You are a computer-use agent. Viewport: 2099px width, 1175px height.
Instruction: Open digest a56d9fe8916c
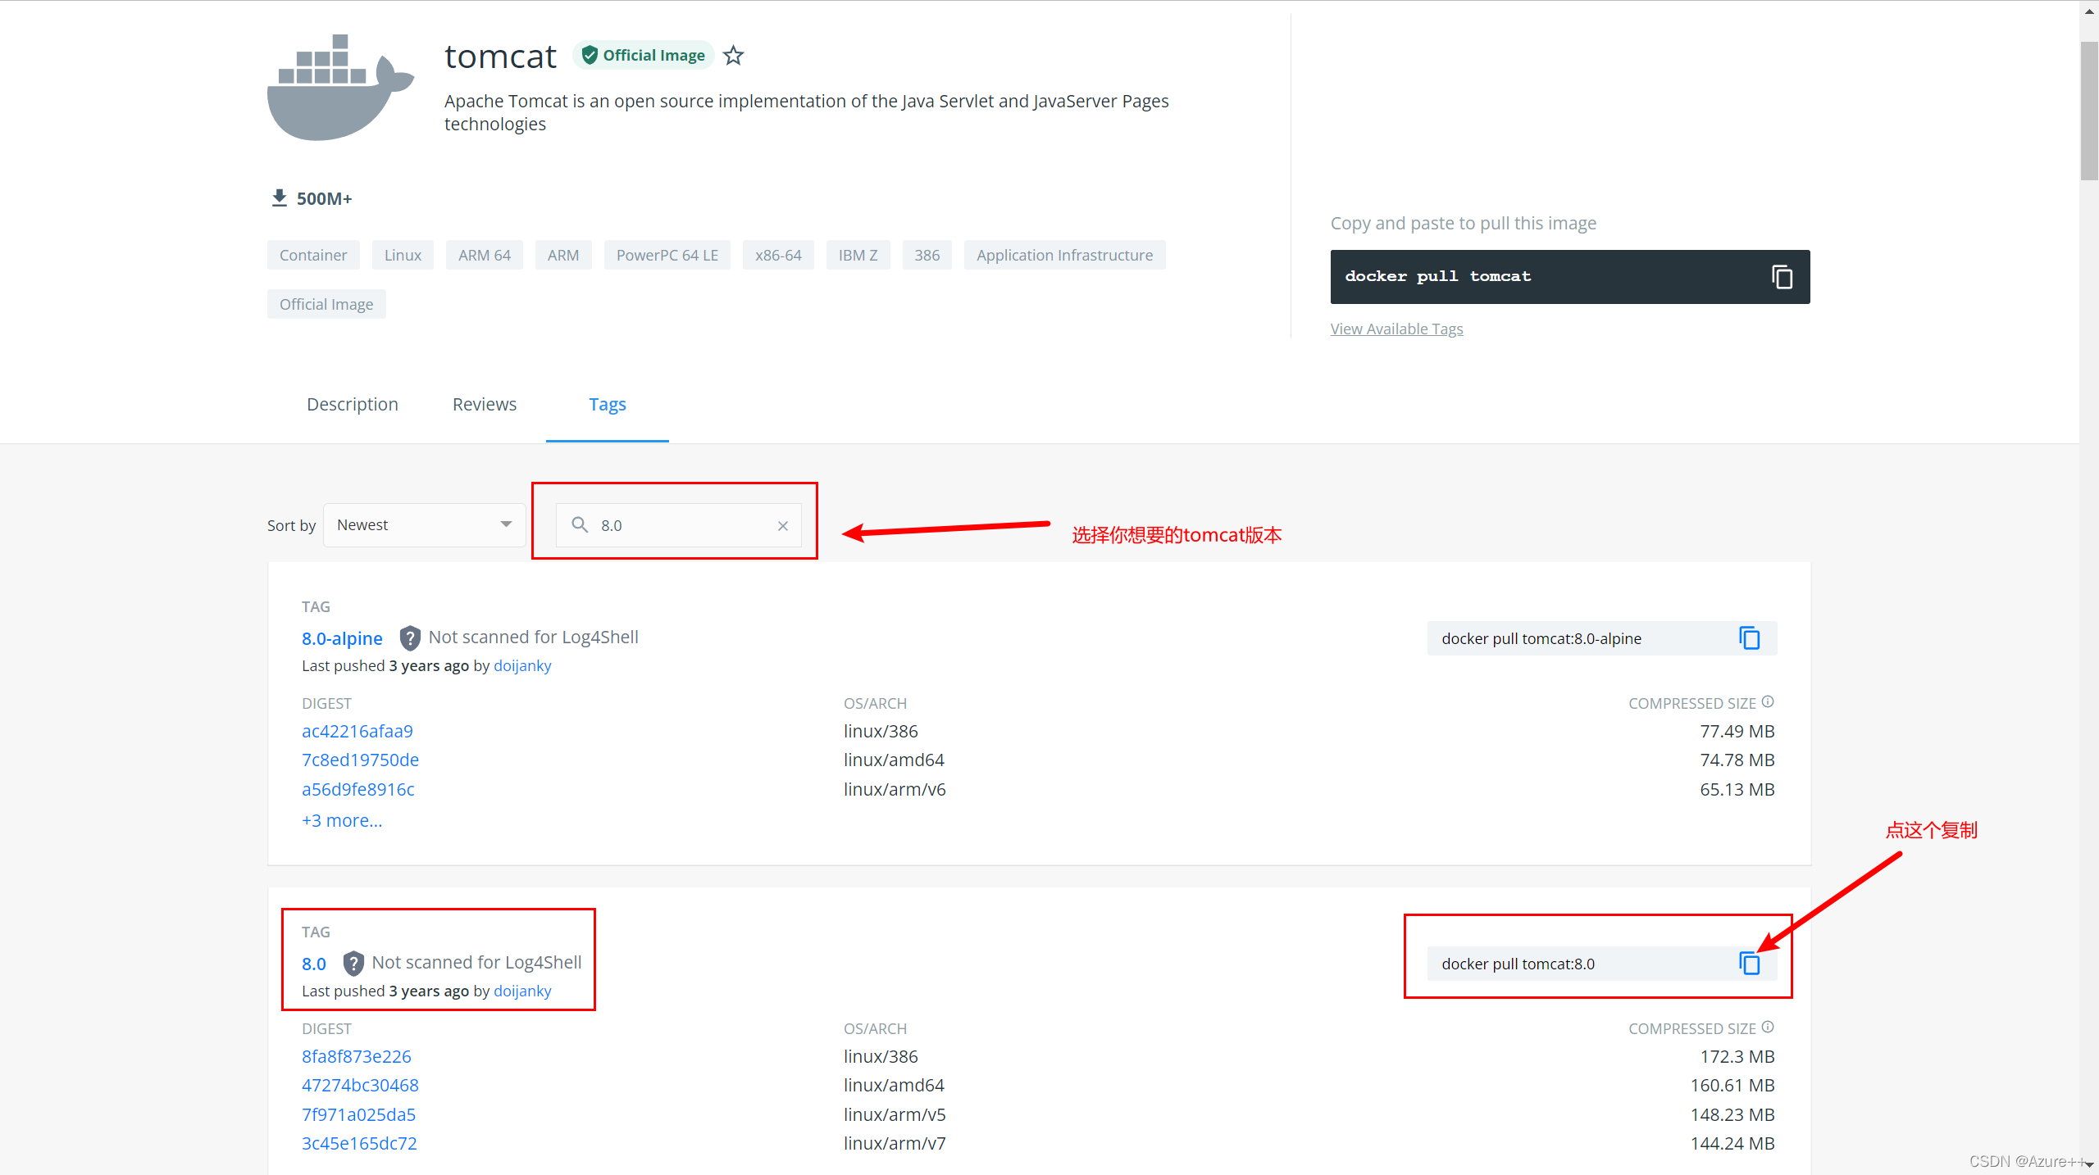pos(358,789)
